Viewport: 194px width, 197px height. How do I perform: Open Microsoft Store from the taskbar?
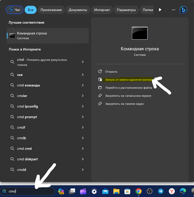tap(127, 191)
